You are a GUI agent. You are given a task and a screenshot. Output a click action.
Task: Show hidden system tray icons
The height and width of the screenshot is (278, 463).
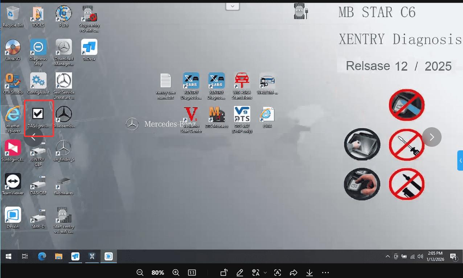[388, 257]
